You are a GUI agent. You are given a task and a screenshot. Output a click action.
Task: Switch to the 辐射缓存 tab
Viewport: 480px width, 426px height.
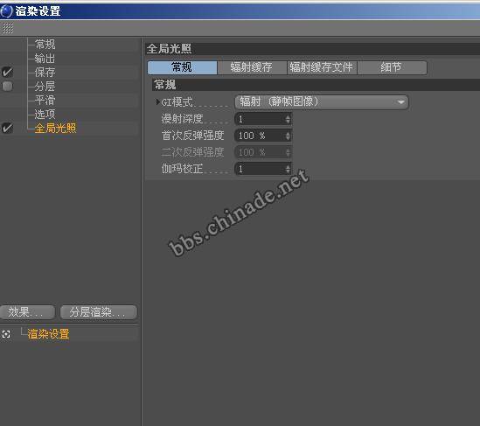[x=252, y=67]
